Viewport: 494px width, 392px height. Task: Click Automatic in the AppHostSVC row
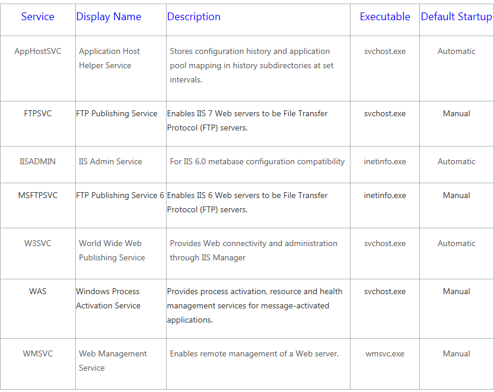pos(457,51)
